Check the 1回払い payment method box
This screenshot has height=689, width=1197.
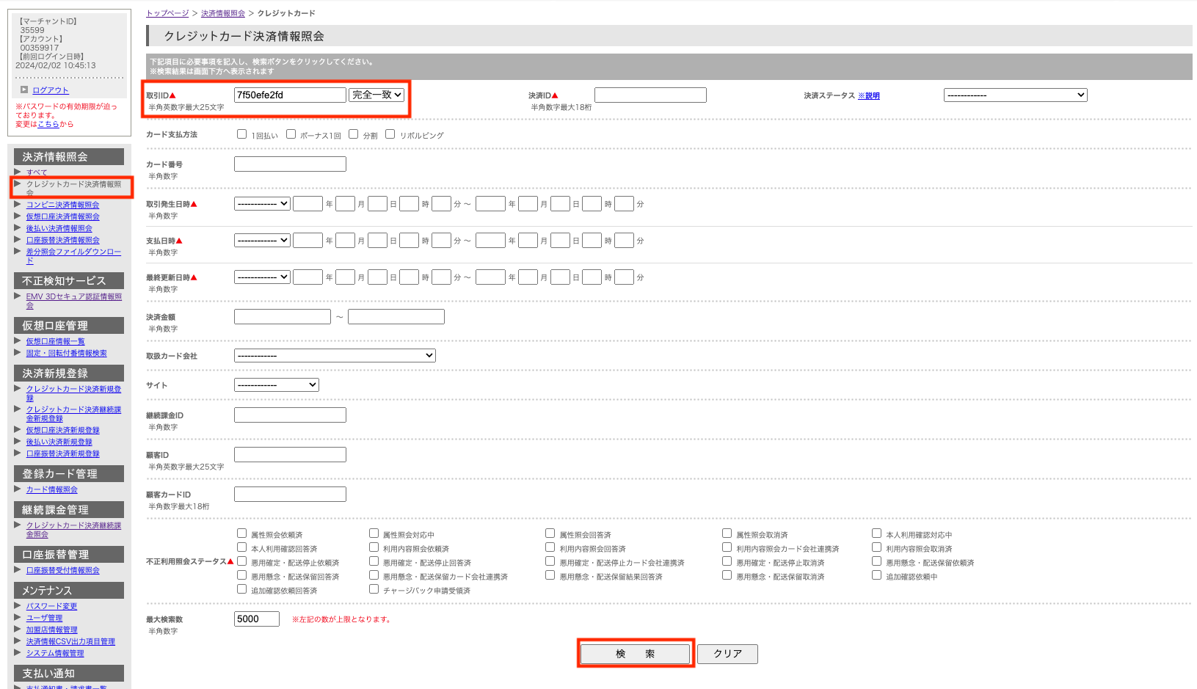pos(241,134)
